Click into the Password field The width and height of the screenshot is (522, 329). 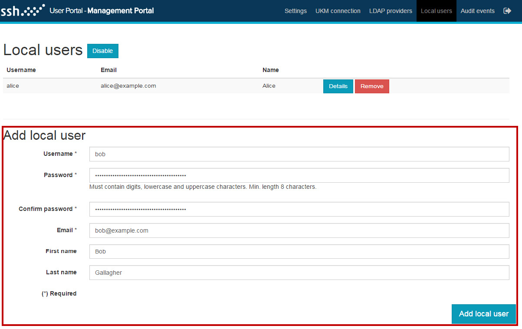[299, 175]
